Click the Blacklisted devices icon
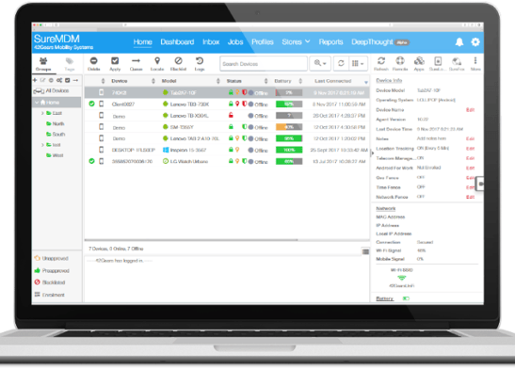 coord(37,282)
